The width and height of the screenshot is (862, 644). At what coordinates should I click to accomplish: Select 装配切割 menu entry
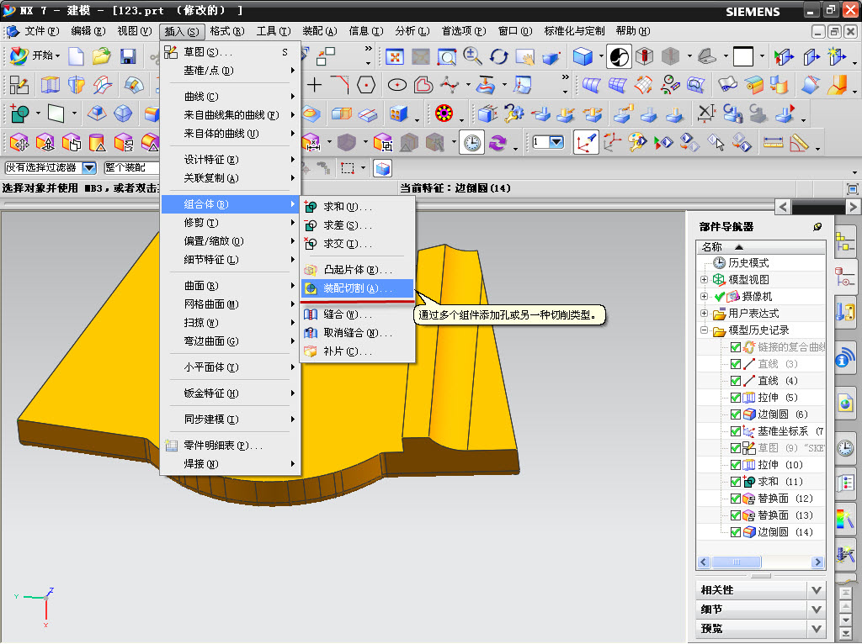357,288
